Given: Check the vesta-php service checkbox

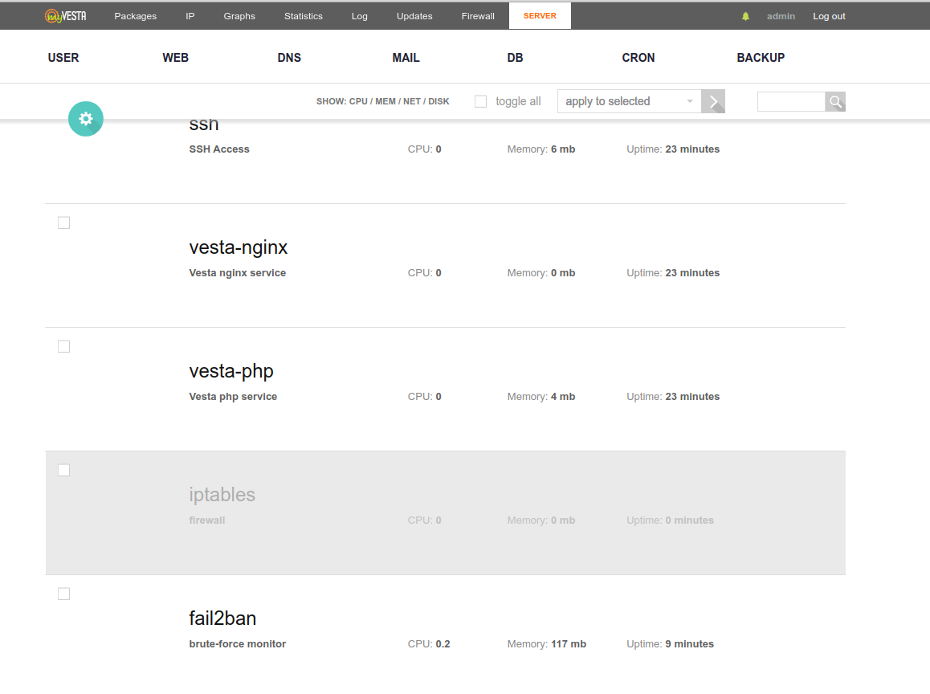Looking at the screenshot, I should 64,346.
